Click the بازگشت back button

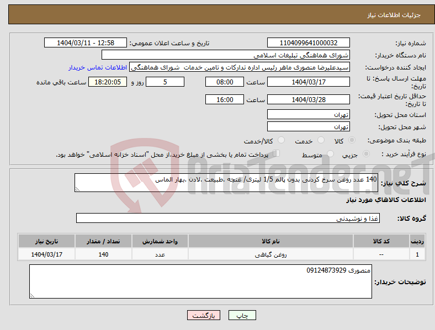pyautogui.click(x=204, y=315)
